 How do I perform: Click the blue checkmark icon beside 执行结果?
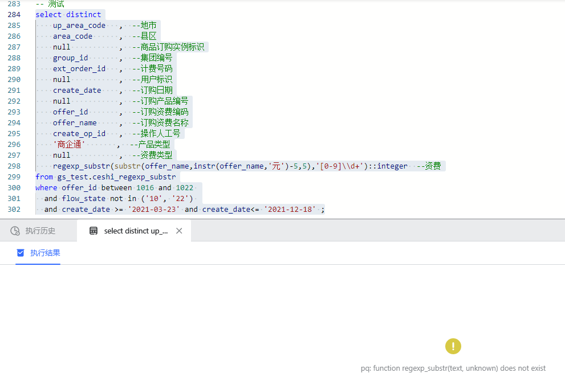tap(21, 253)
